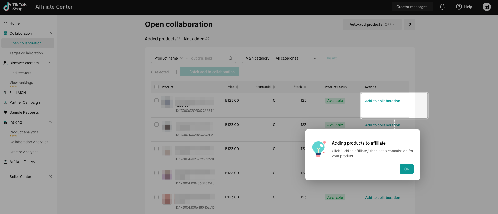
Task: Expand the All categories dropdown
Action: click(x=296, y=58)
